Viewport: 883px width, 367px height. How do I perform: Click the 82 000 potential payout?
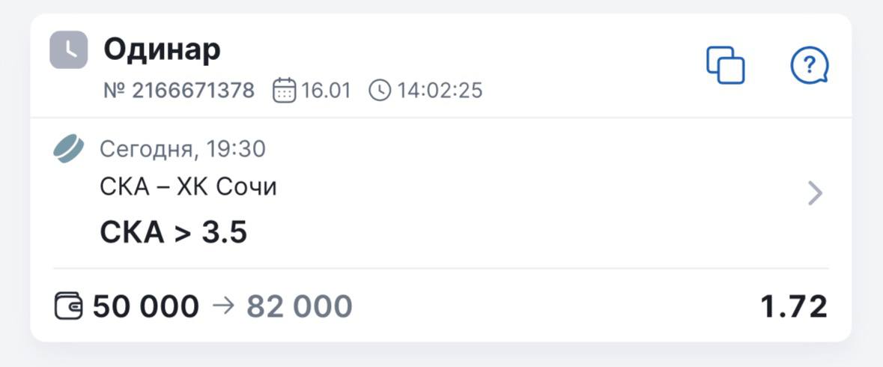pyautogui.click(x=300, y=306)
